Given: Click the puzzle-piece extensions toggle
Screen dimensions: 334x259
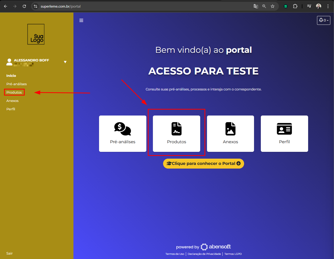Looking at the screenshot, I should point(295,6).
